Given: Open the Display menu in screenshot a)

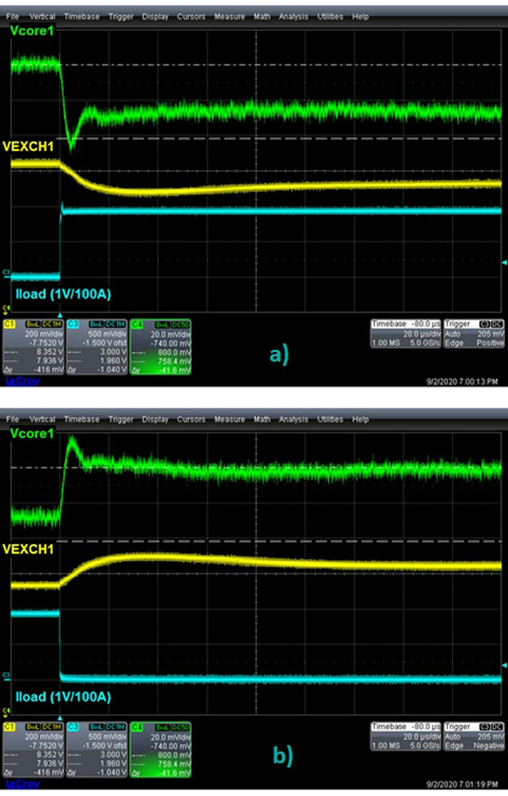Looking at the screenshot, I should click(155, 17).
